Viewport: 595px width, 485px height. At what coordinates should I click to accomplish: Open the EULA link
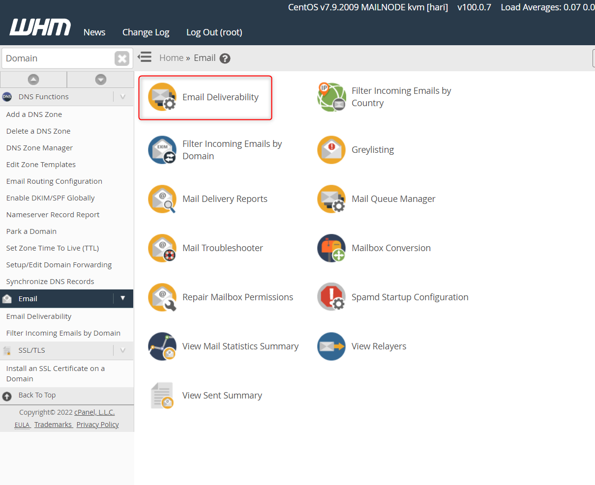coord(22,425)
